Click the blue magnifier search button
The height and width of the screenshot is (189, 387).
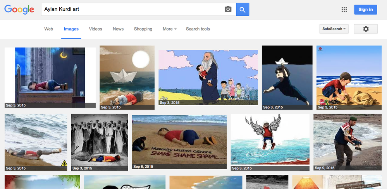243,9
